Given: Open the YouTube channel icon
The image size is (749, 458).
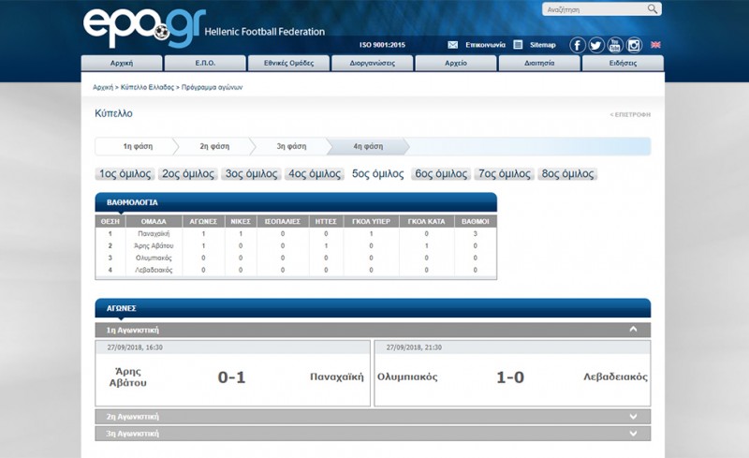Looking at the screenshot, I should pos(615,45).
